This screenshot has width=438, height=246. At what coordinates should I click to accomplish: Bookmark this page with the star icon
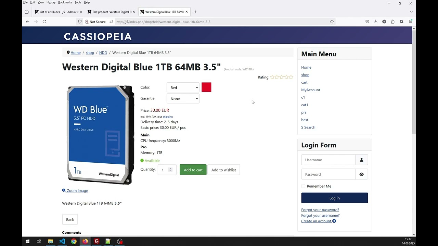click(x=332, y=22)
